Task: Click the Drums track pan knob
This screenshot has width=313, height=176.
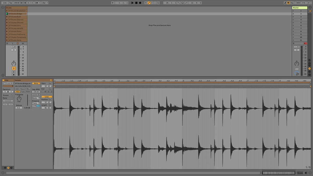Action: point(14,64)
